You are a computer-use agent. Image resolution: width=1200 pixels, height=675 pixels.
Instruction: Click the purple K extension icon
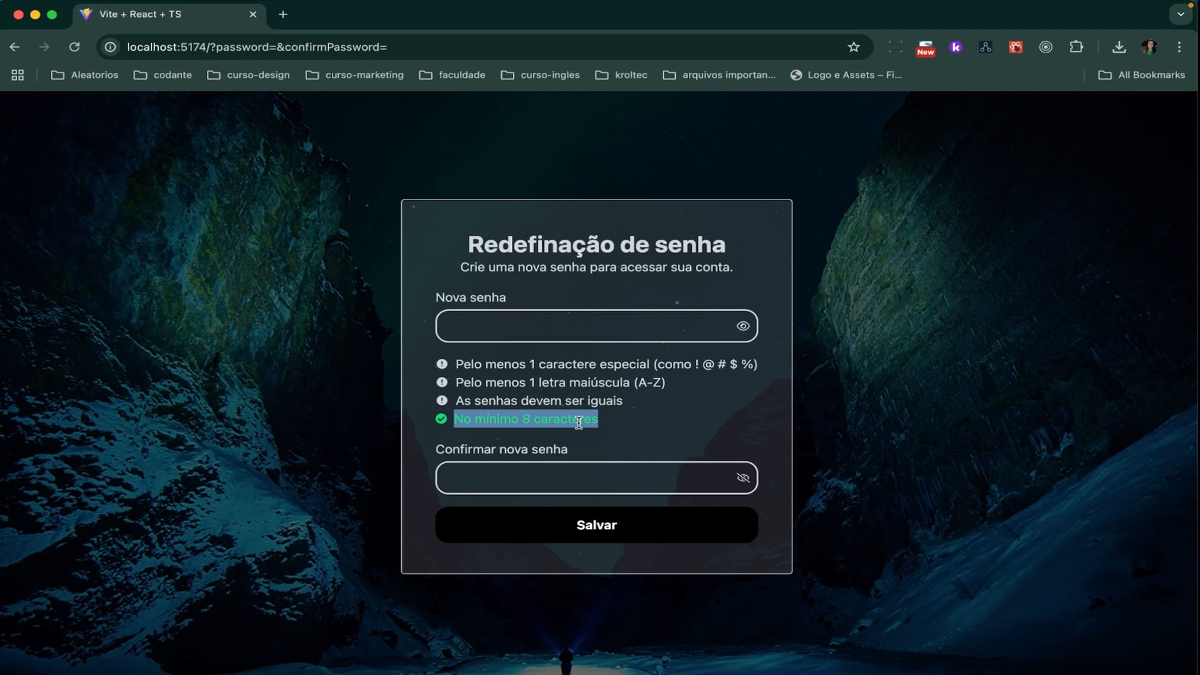coord(956,47)
